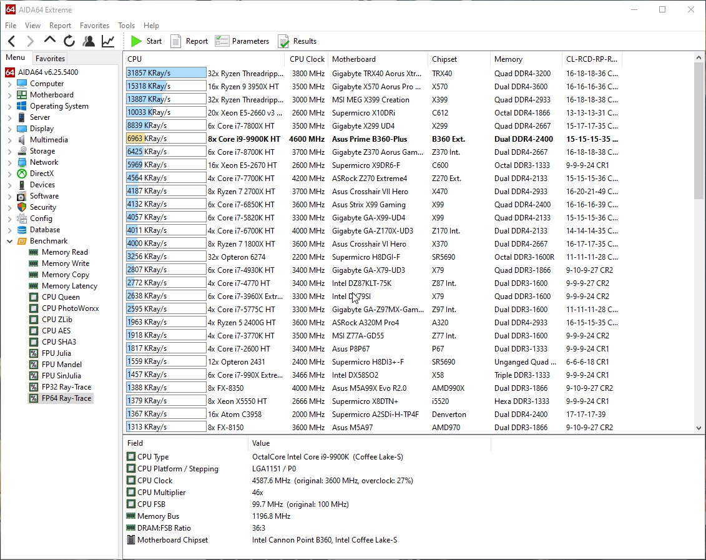Viewport: 706px width, 560px height.
Task: Expand the Computer tree node
Action: 10,84
